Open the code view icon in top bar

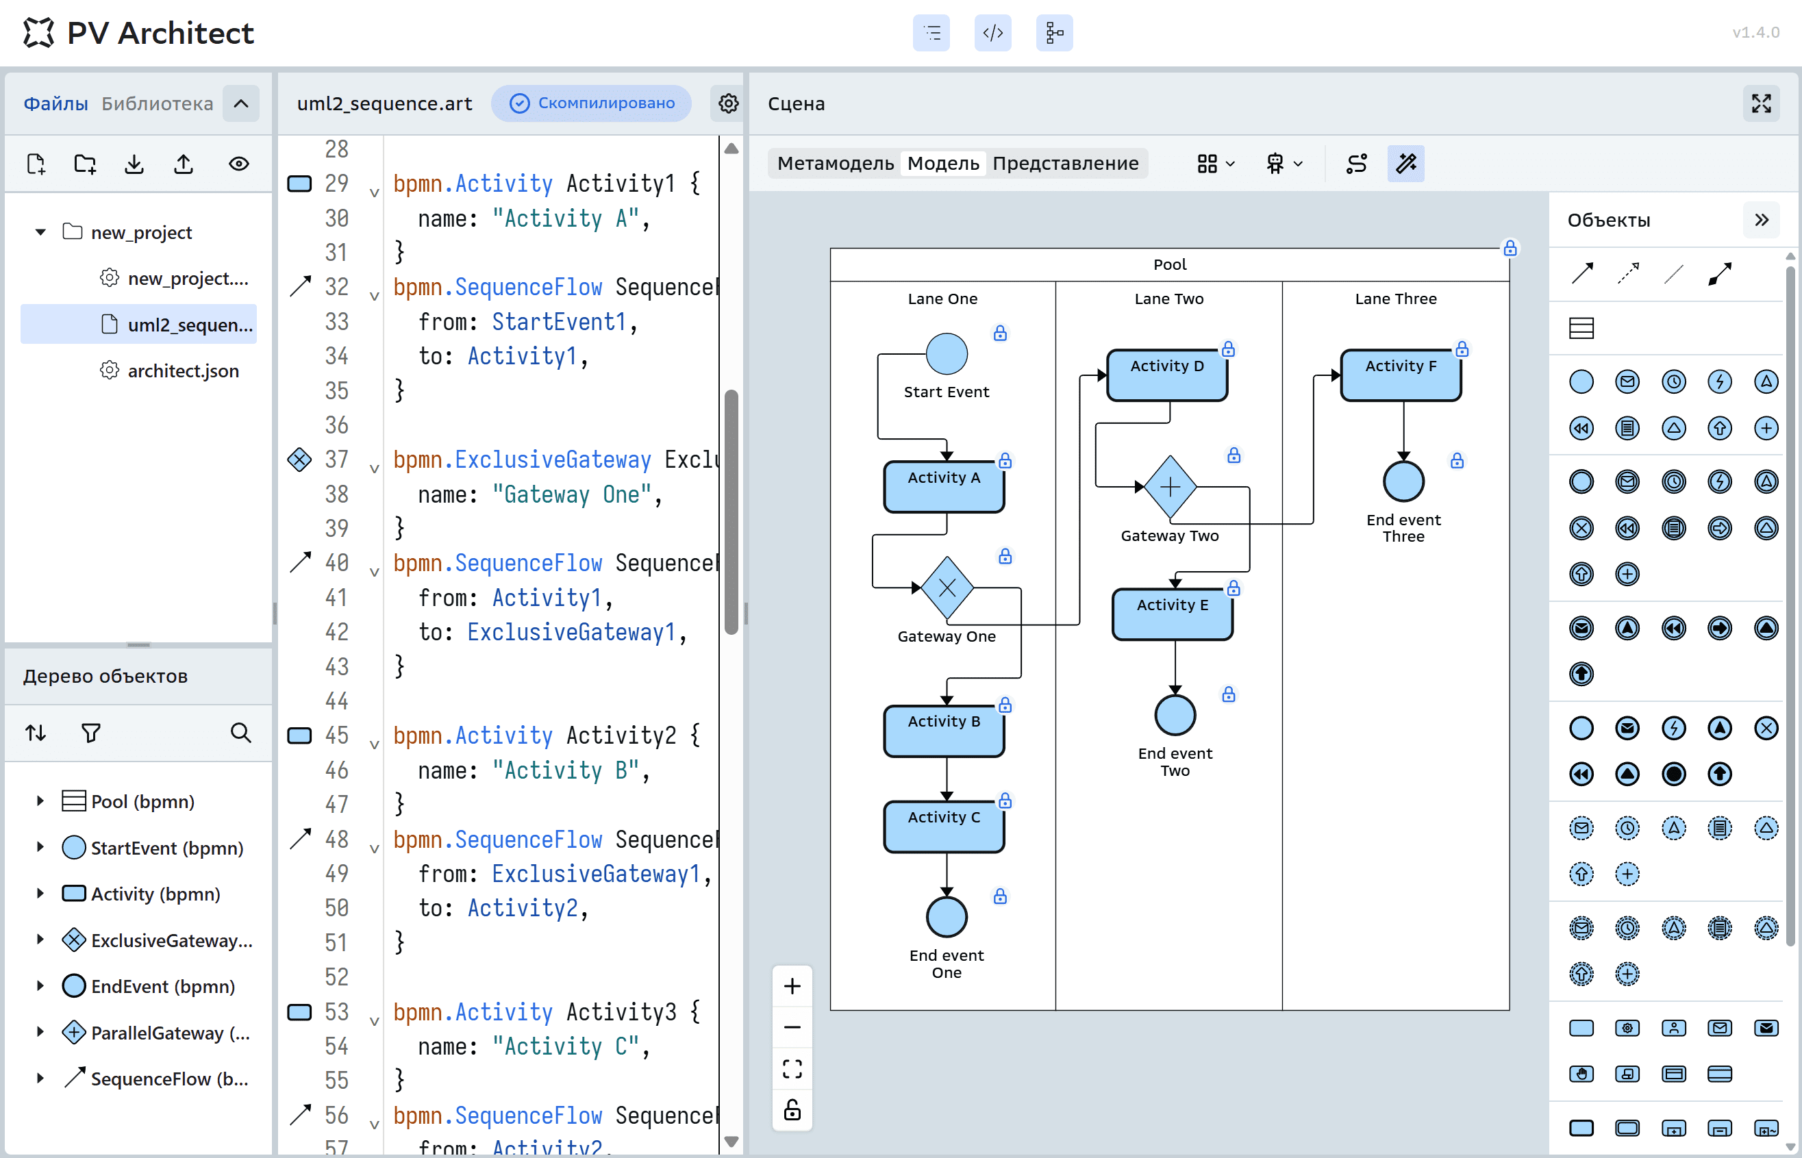click(x=992, y=33)
